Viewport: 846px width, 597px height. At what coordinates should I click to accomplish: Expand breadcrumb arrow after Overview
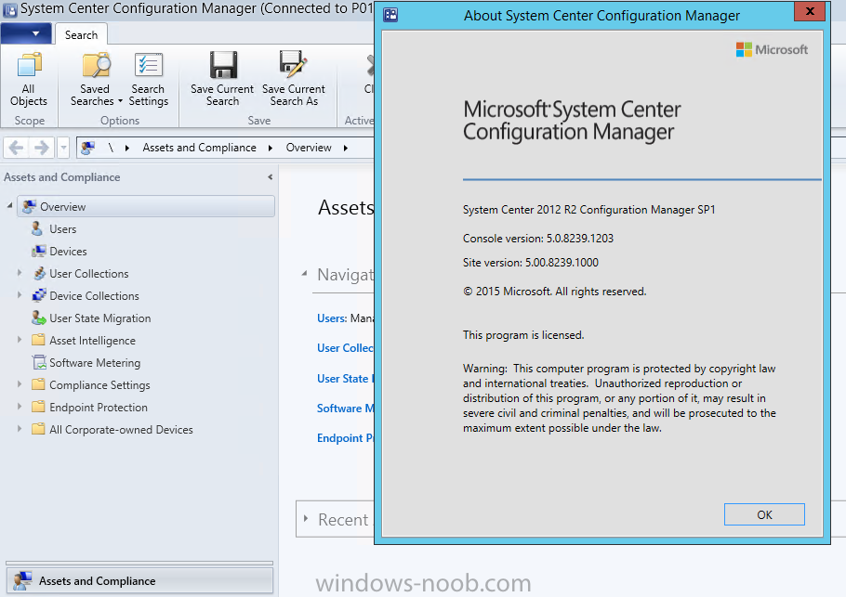click(345, 148)
